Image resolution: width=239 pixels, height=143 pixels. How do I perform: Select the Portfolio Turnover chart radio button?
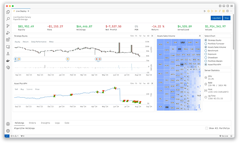[206, 44]
